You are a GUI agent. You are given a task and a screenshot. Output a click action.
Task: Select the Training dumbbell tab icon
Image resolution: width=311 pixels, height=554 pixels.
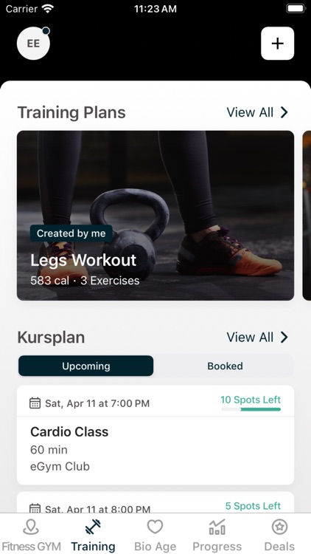coord(93,527)
